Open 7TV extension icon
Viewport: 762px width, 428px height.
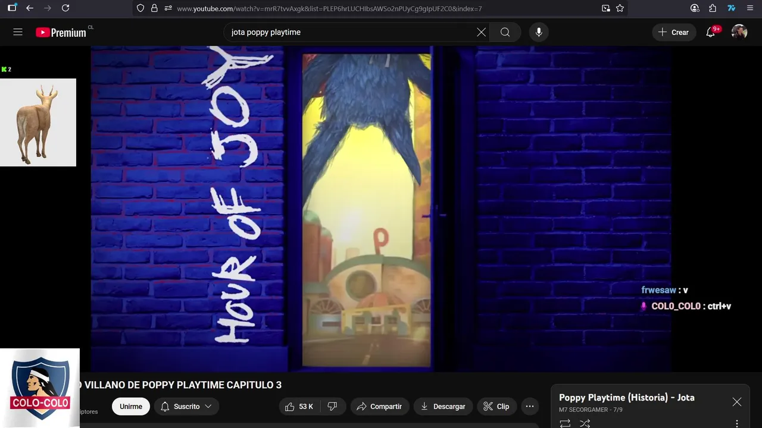click(732, 8)
